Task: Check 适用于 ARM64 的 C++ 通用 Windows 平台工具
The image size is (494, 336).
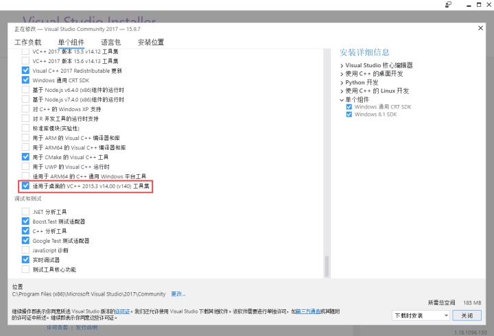Action: (x=25, y=176)
